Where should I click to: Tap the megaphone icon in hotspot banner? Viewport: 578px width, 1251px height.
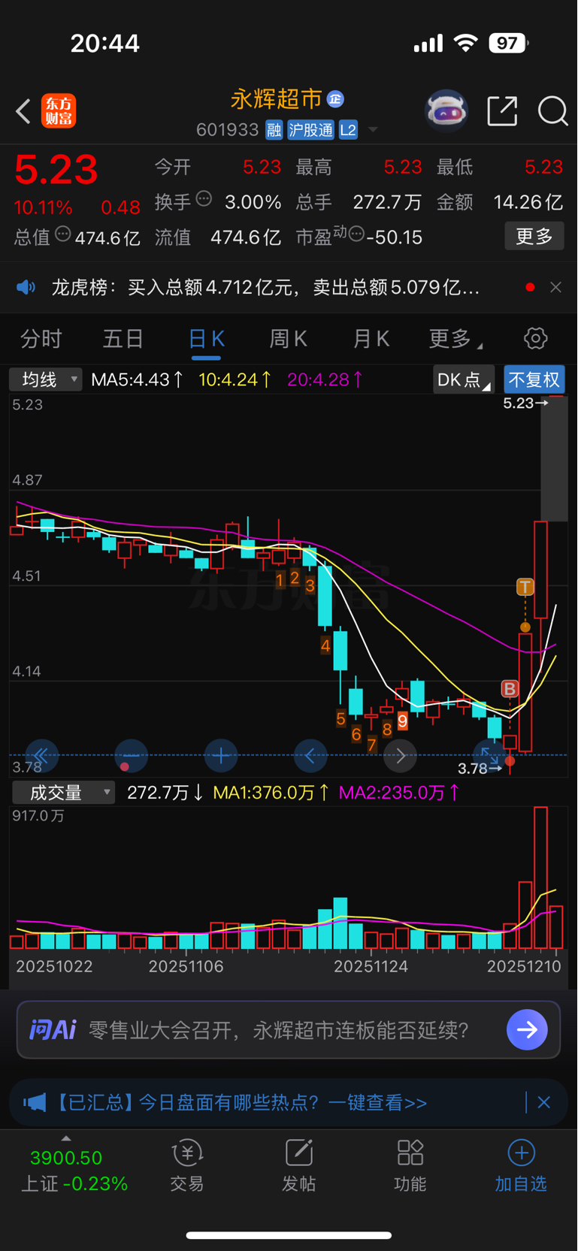pos(35,1102)
